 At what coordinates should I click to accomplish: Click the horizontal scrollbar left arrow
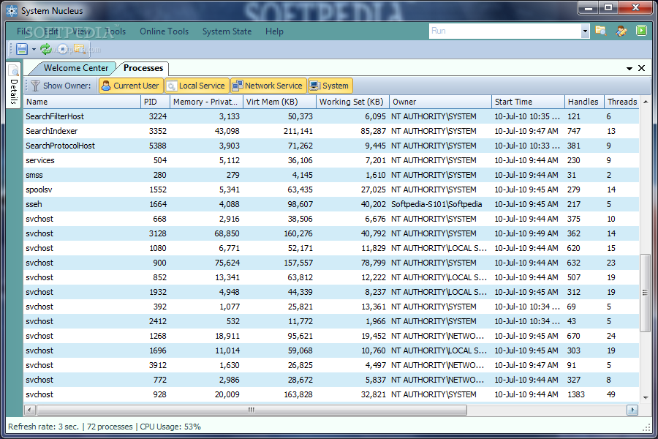(30, 410)
